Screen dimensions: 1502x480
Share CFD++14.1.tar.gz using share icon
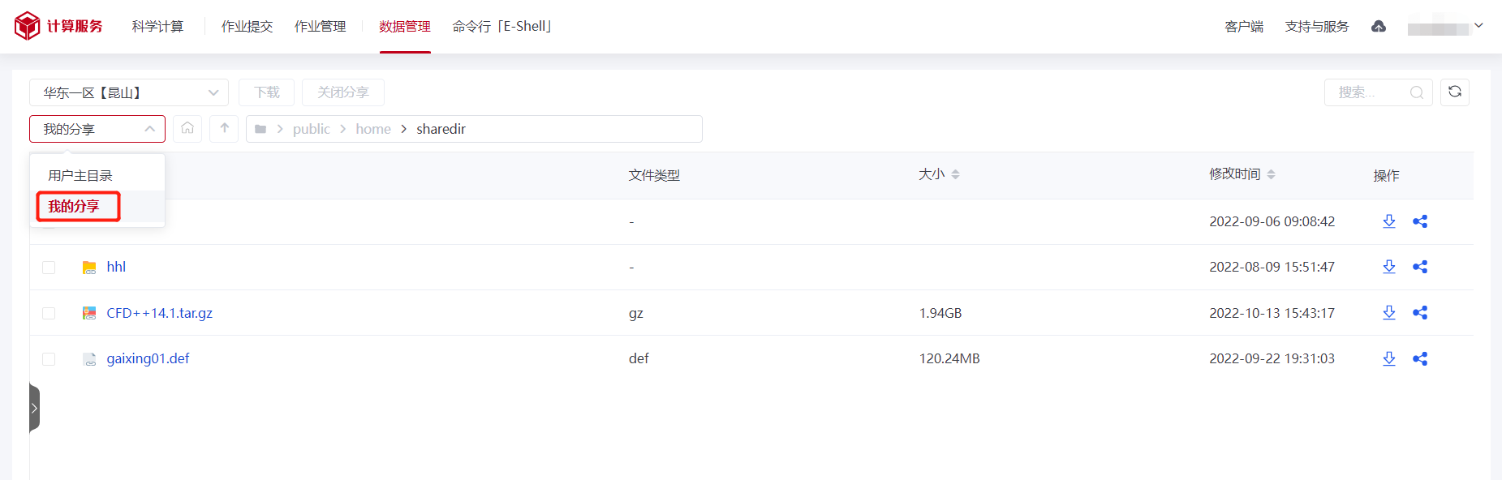click(1420, 312)
